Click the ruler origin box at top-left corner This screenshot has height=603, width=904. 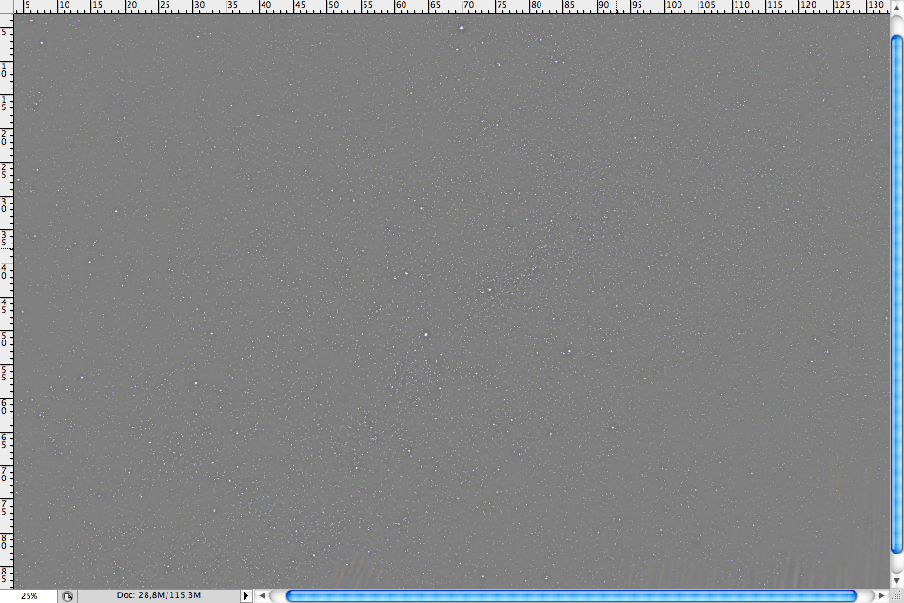point(7,6)
